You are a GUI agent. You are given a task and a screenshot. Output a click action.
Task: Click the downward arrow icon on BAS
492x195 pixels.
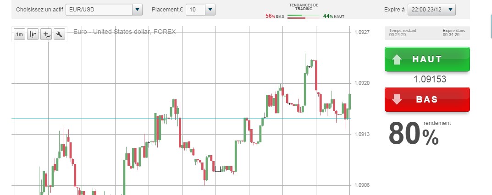pos(397,99)
